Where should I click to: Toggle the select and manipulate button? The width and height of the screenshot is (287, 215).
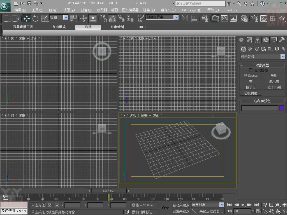click(x=84, y=18)
